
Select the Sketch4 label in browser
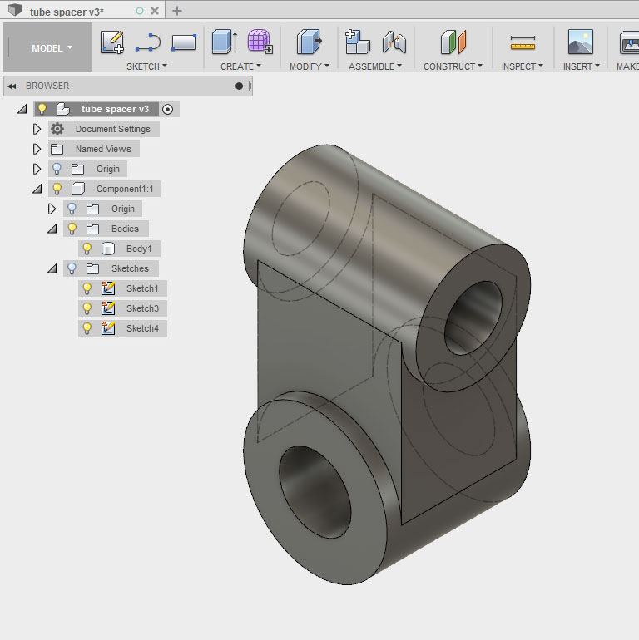(142, 328)
